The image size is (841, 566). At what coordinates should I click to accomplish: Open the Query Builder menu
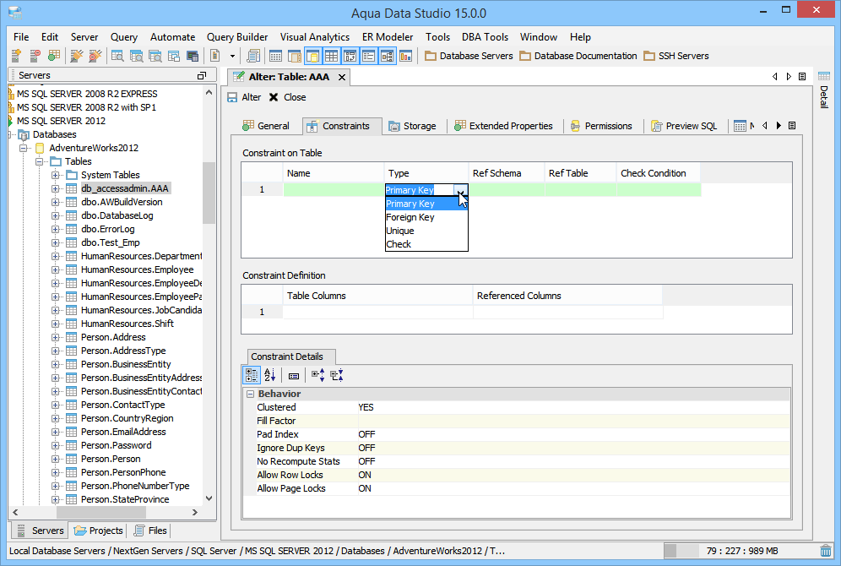pos(237,37)
